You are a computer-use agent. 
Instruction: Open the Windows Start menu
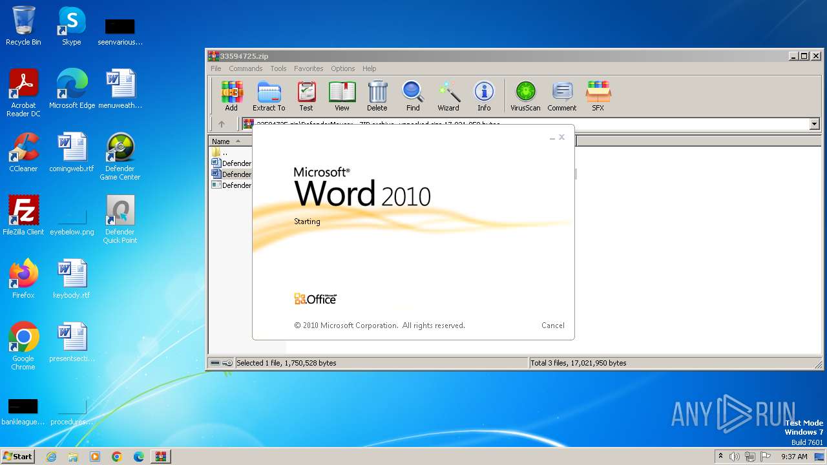(x=17, y=457)
